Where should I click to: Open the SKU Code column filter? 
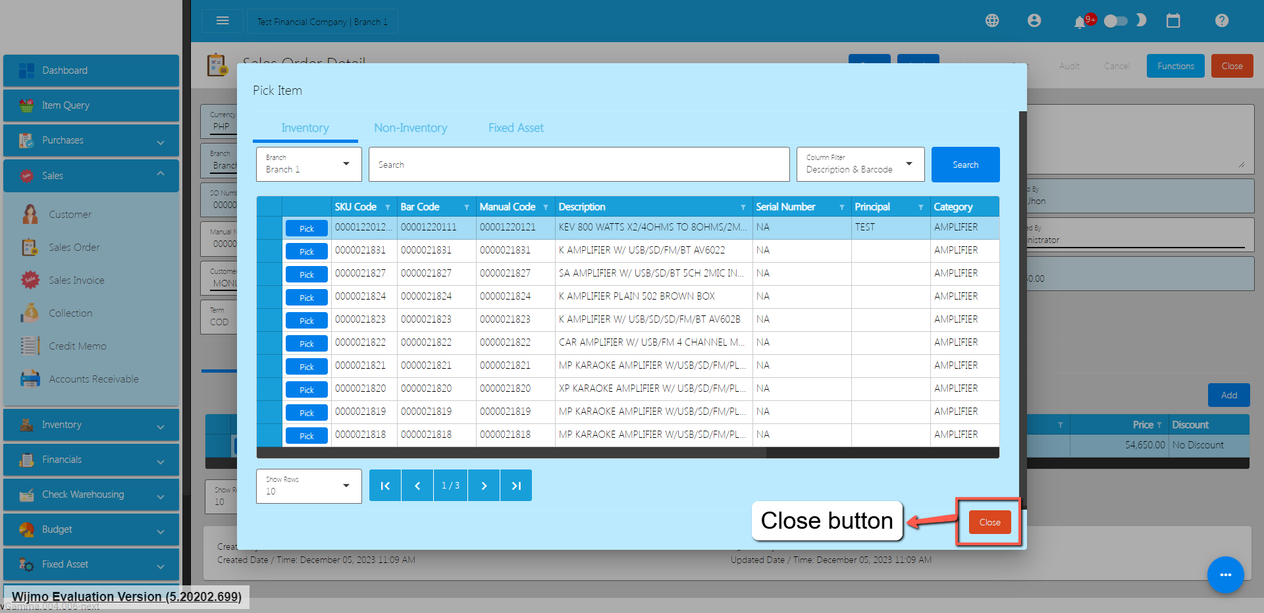[388, 207]
